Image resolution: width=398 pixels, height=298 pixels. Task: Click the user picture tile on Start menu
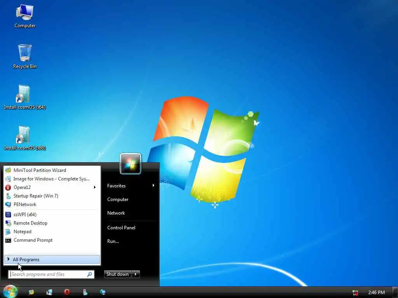coord(131,164)
